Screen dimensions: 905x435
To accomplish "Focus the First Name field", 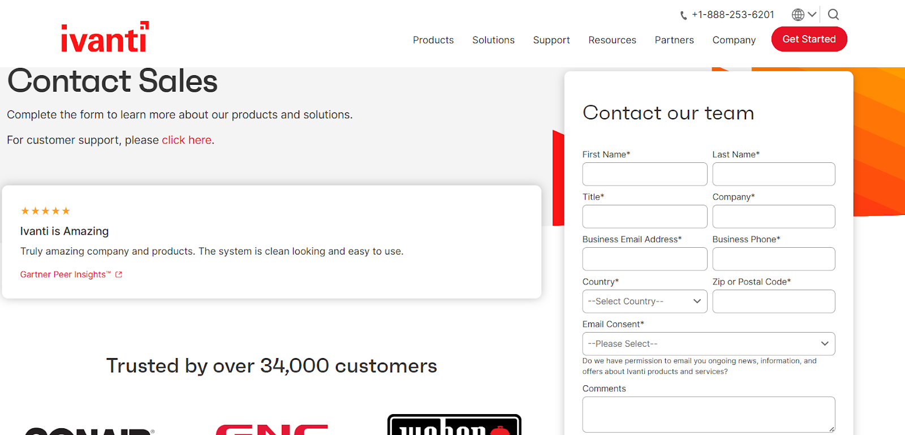I will pyautogui.click(x=645, y=174).
